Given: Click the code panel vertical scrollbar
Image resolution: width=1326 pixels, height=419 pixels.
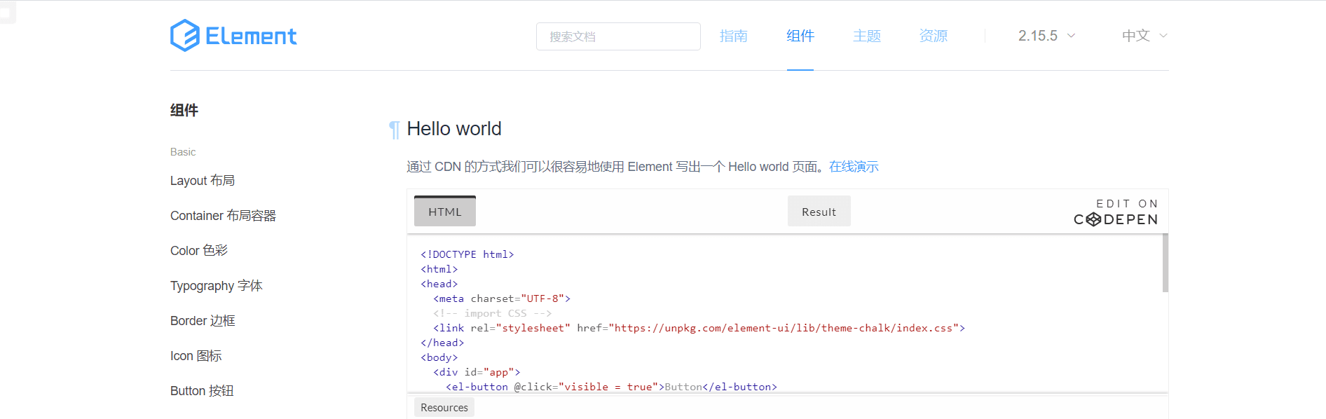Looking at the screenshot, I should [x=1165, y=263].
